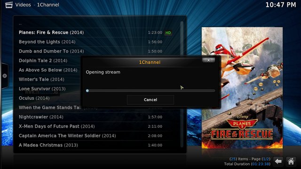
Task: Select Oculus (2014)
Action: (x=34, y=98)
